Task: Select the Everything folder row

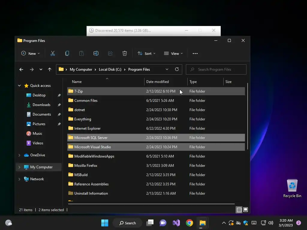Action: tap(156, 119)
